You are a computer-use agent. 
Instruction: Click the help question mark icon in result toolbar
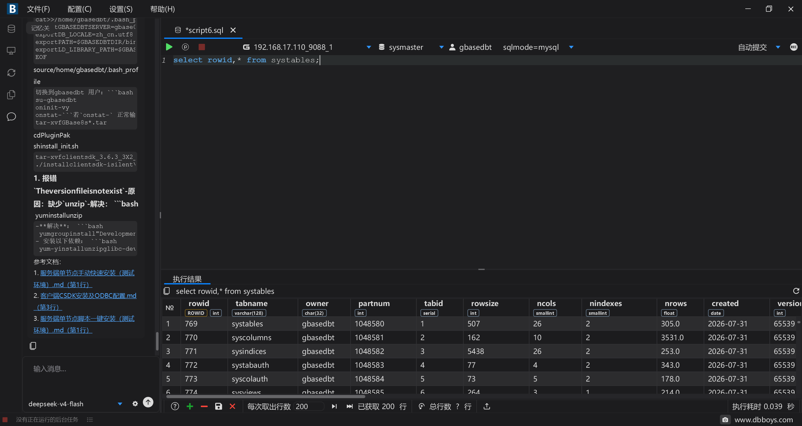(175, 406)
